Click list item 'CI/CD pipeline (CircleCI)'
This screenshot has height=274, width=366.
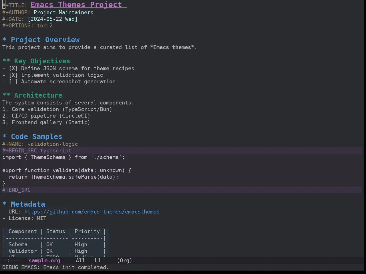(51, 116)
